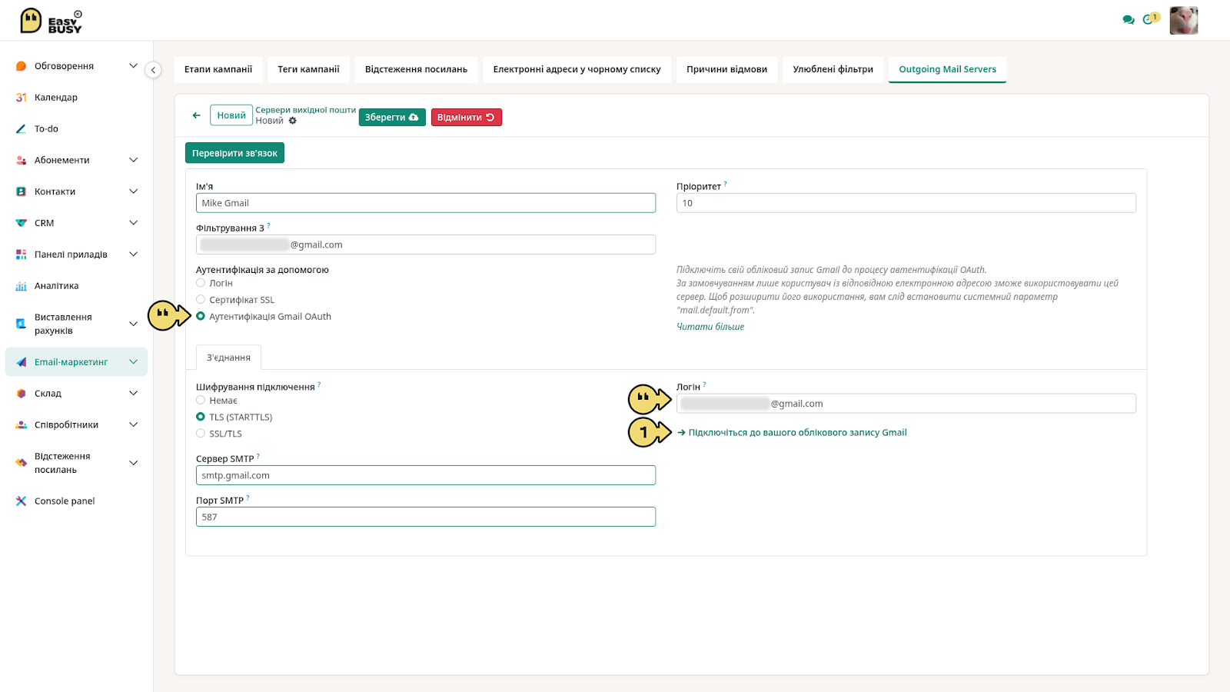Screen dimensions: 1230x692
Task: Click the Відмінити discard button
Action: tap(467, 118)
